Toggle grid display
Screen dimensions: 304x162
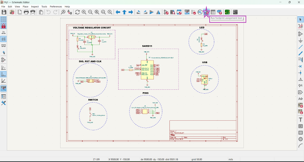pyautogui.click(x=4, y=19)
